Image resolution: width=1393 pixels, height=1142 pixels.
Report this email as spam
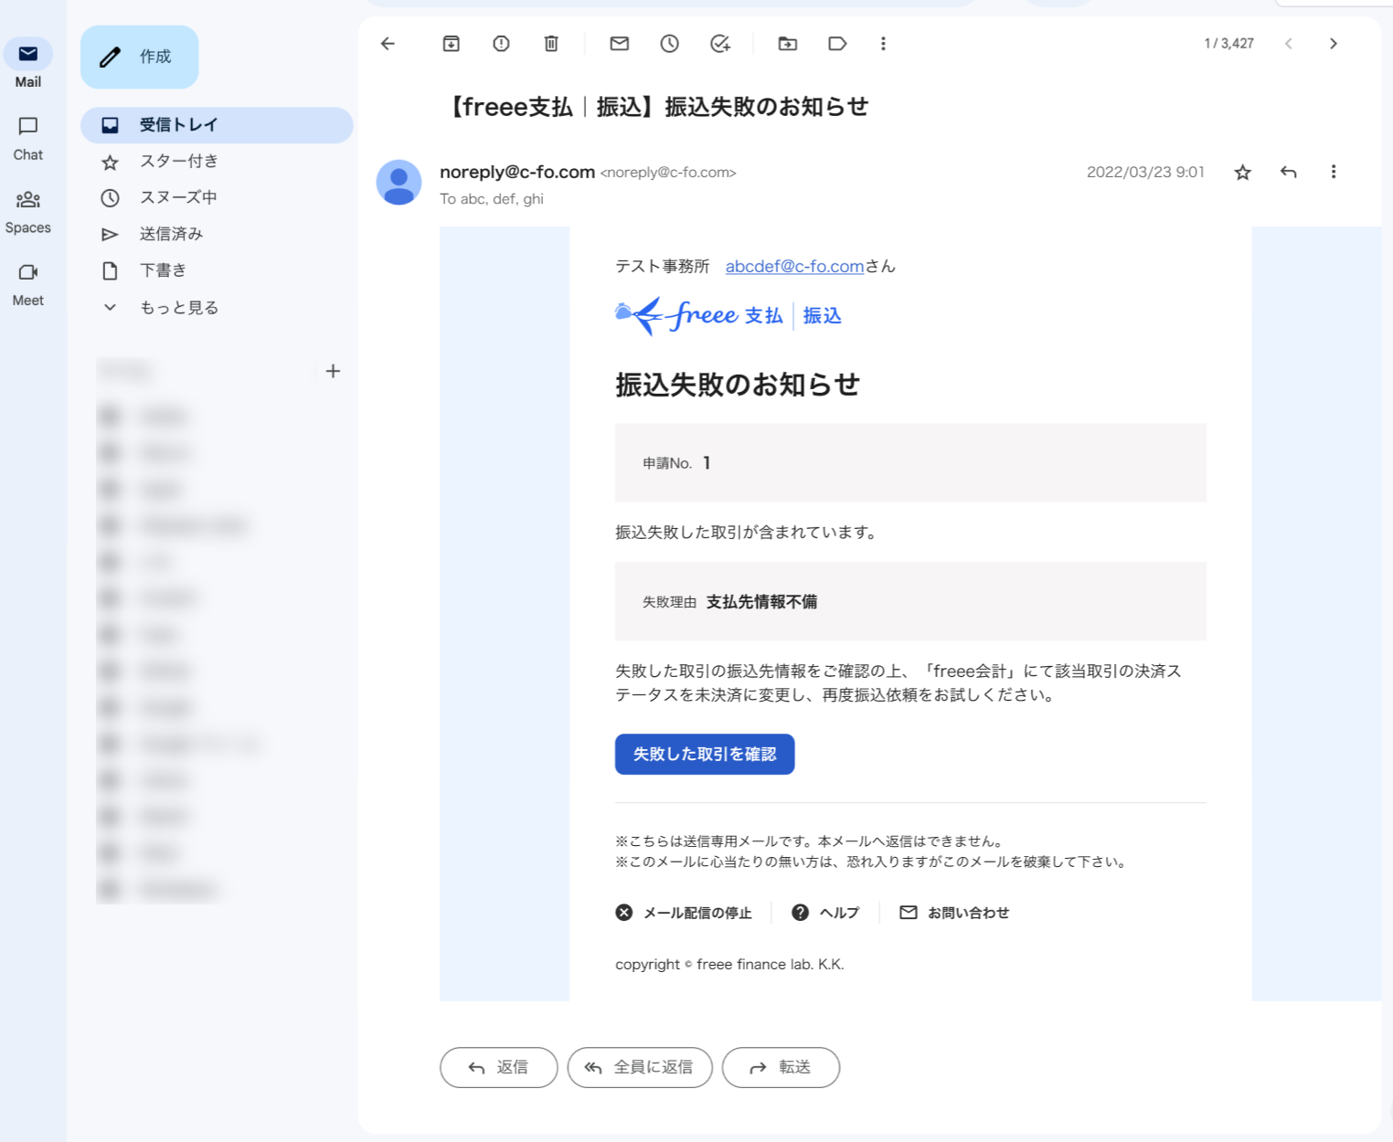(x=501, y=43)
